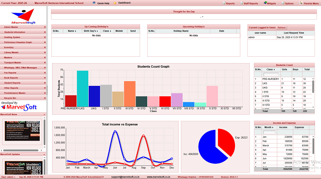Click the LKG cyan bar in graph
The height and width of the screenshot is (179, 321).
(x=83, y=89)
